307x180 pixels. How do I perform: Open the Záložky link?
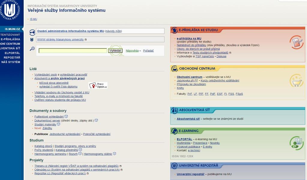[47, 128]
